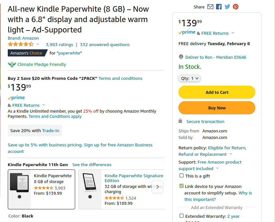Uncheck 'Link device to your Amazon account'
Image resolution: width=275 pixels, height=222 pixels.
coord(181,186)
